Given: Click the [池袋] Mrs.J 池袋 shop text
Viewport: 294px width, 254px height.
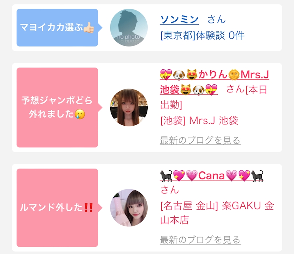Looking at the screenshot, I should [199, 120].
